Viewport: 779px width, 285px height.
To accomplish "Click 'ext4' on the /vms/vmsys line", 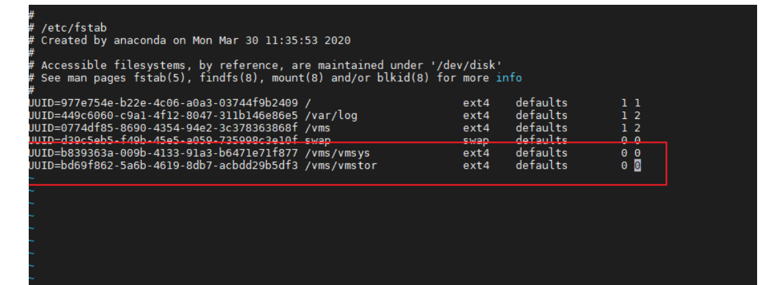I will [x=476, y=153].
